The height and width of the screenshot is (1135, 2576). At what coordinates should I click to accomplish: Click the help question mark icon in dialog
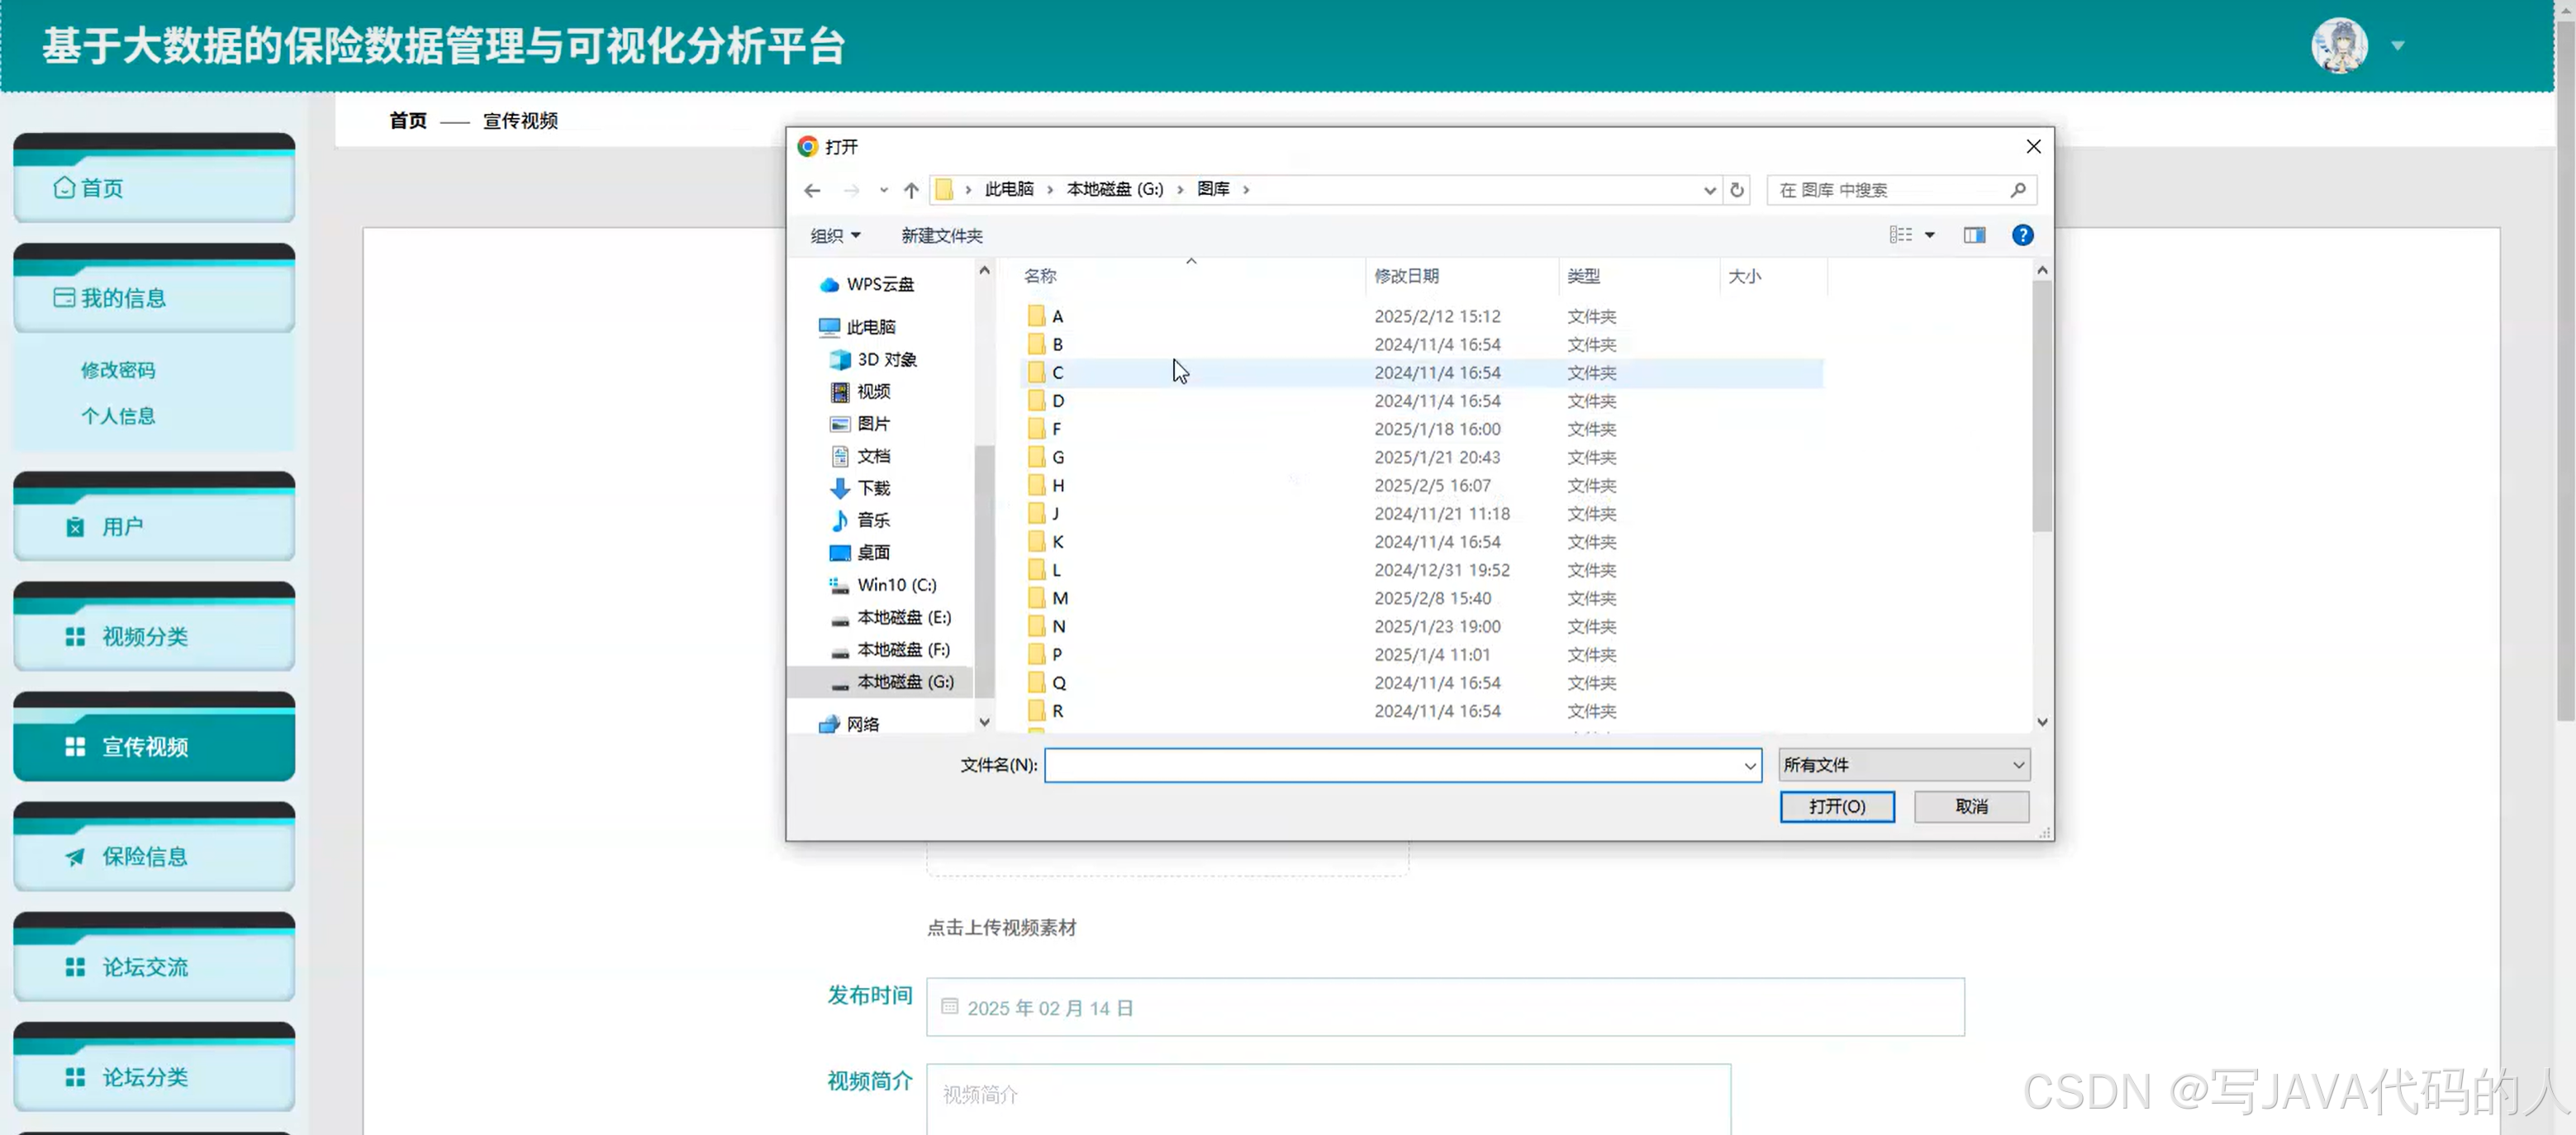[x=2022, y=235]
